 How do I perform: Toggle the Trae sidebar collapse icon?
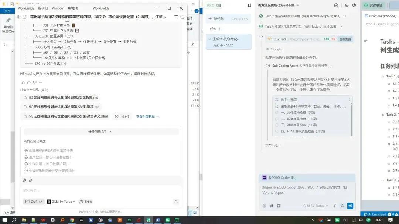click(x=249, y=5)
